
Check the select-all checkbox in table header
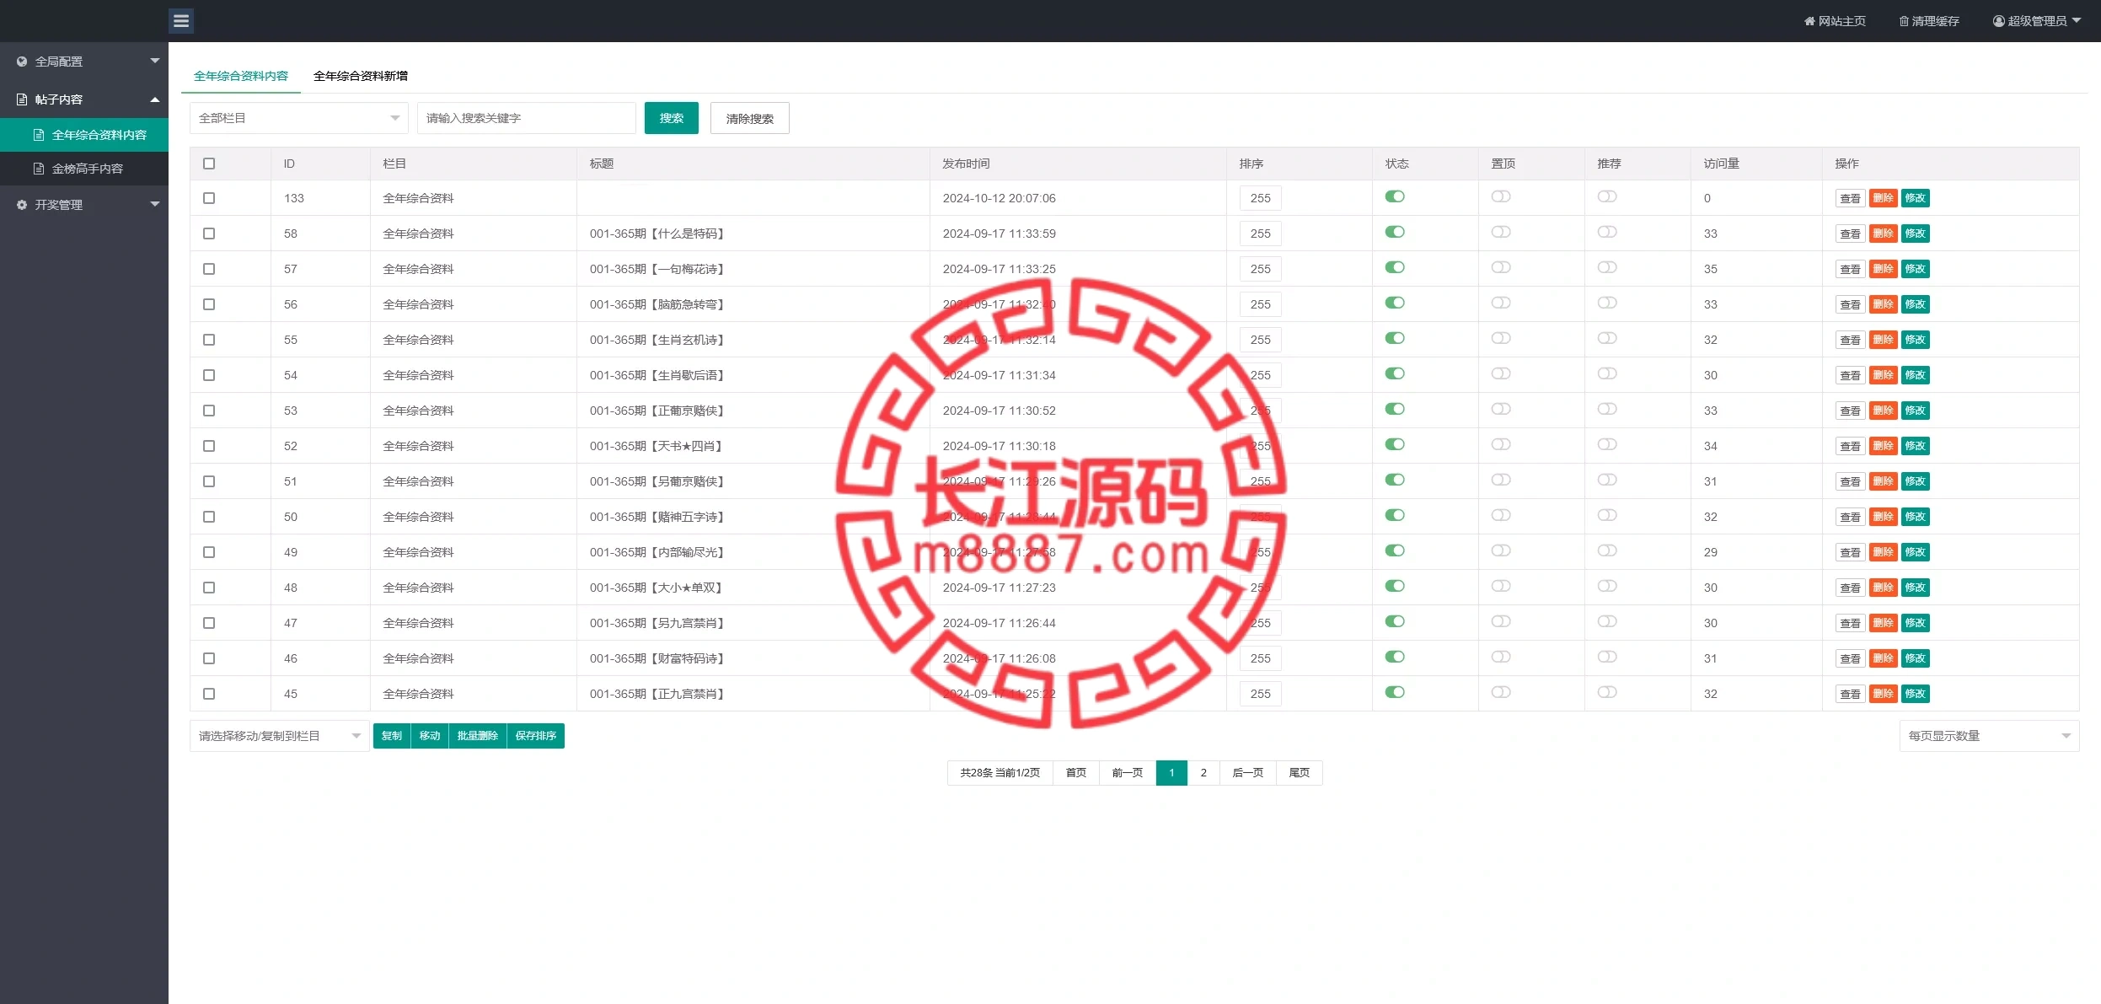pos(209,164)
